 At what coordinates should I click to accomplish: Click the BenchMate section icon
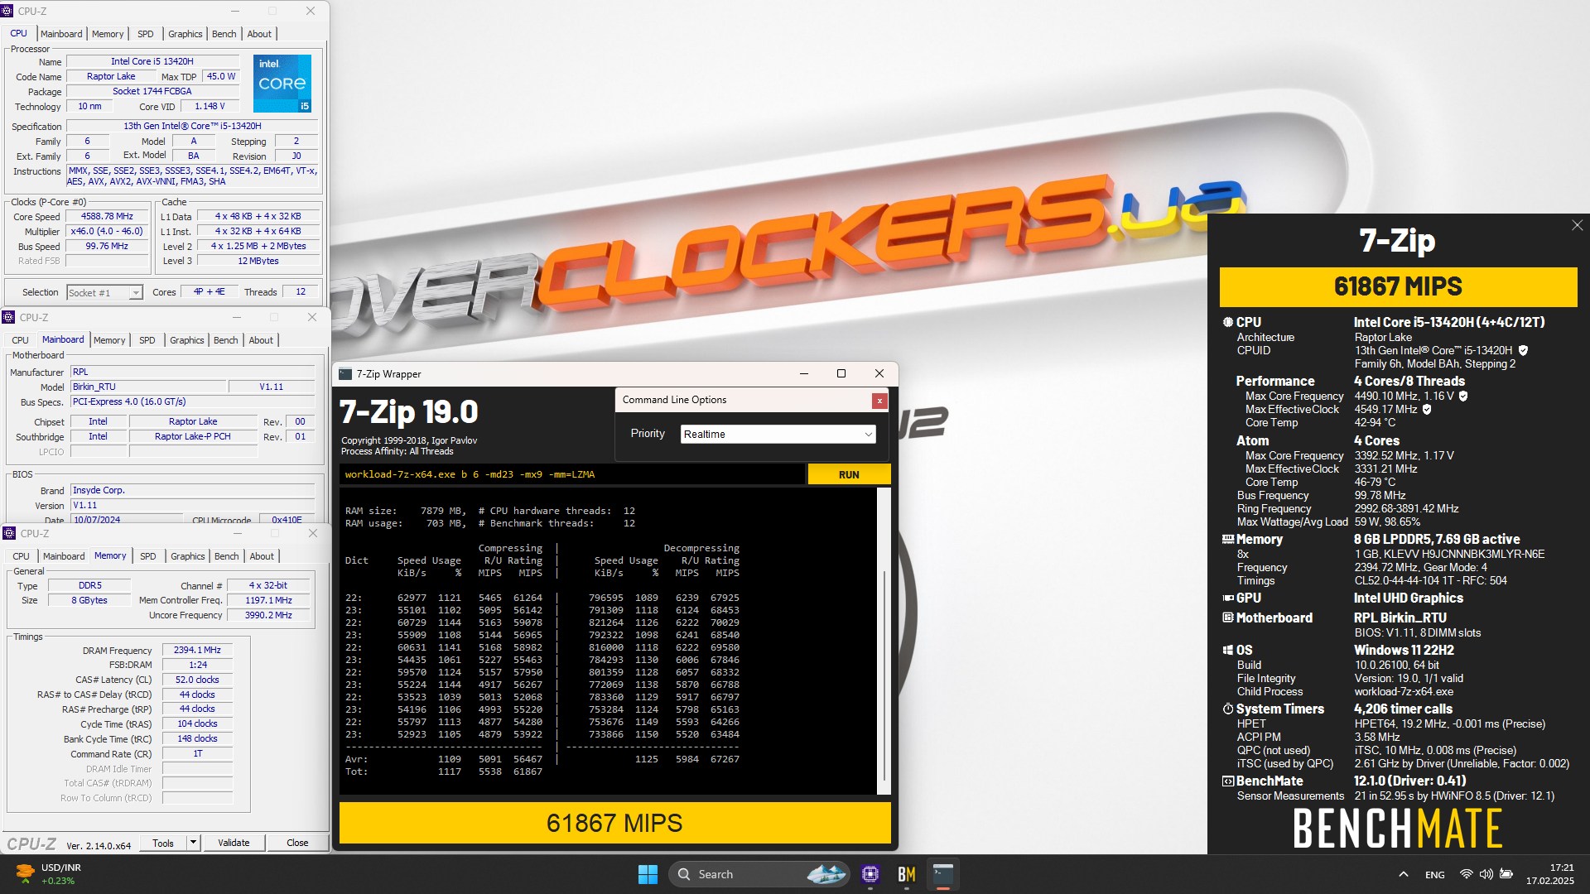point(1227,781)
